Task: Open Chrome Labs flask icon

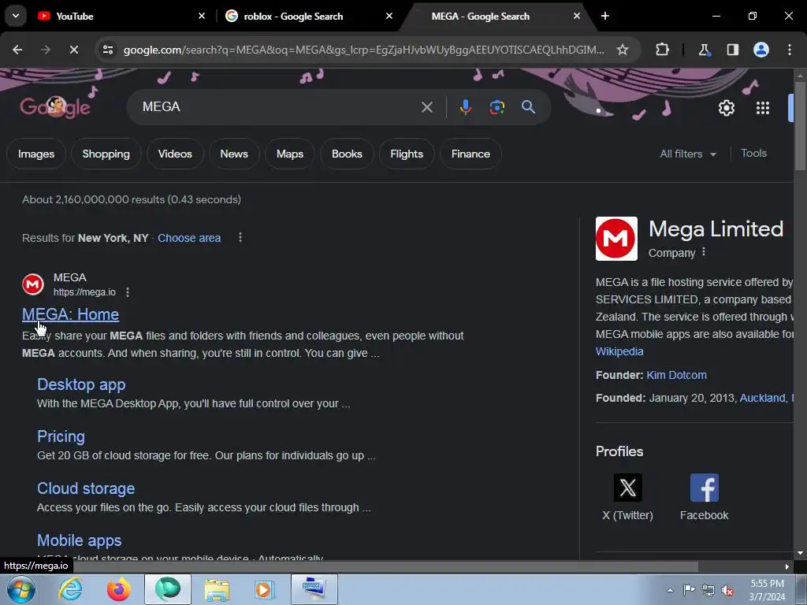Action: coord(704,50)
